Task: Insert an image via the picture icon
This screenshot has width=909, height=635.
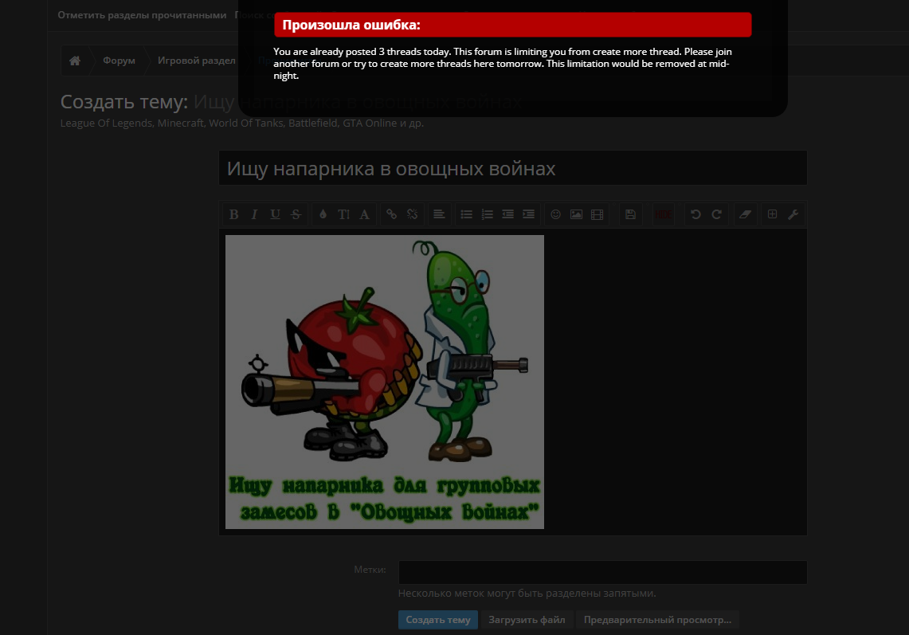Action: click(x=576, y=214)
